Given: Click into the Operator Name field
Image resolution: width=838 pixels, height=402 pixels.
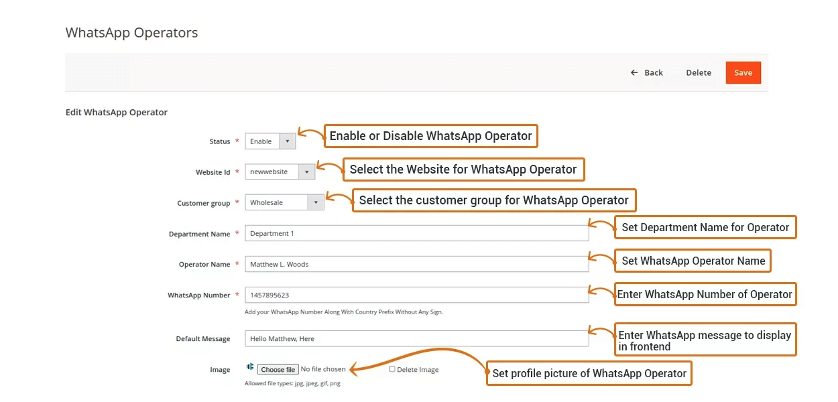Looking at the screenshot, I should pyautogui.click(x=416, y=264).
